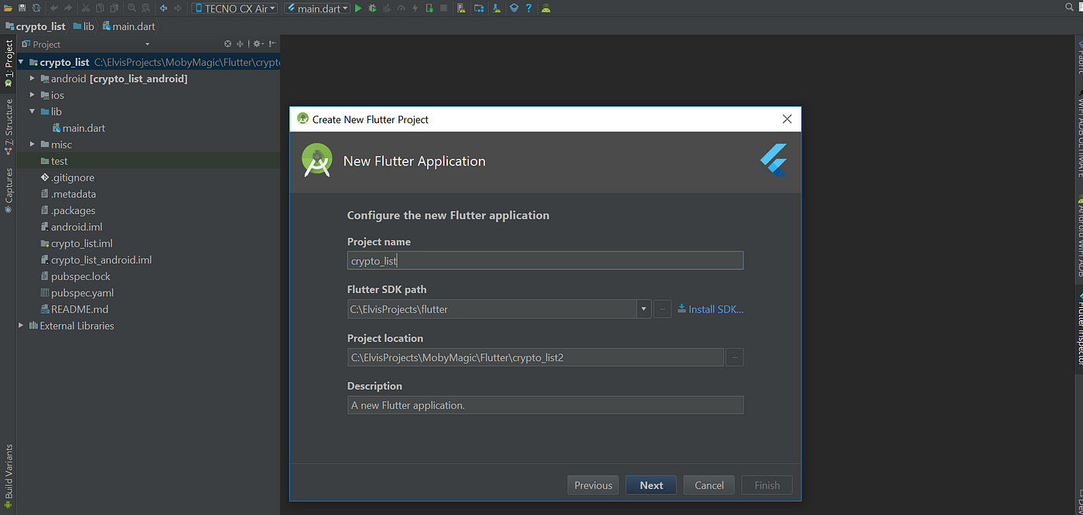Click the Collapse All icon in Project panel

click(x=240, y=44)
